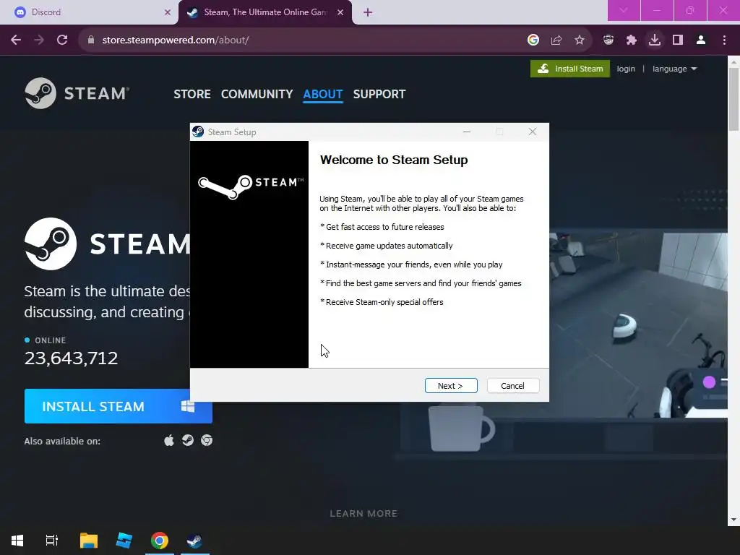This screenshot has height=555, width=740.
Task: Click the Google icon in address bar
Action: pyautogui.click(x=533, y=40)
